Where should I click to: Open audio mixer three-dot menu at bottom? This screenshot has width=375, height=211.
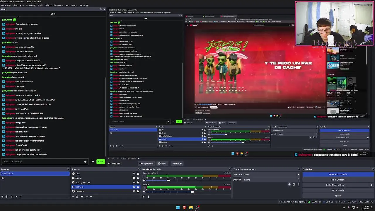click(148, 197)
